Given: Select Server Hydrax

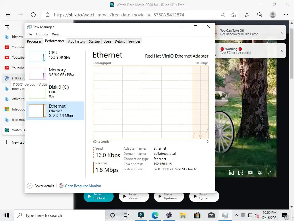Looking at the screenshot, I should [x=204, y=196].
